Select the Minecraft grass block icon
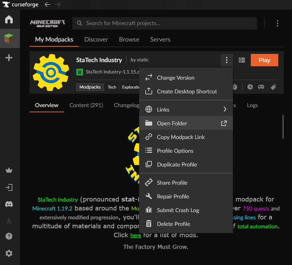This screenshot has height=265, width=292. click(x=9, y=38)
